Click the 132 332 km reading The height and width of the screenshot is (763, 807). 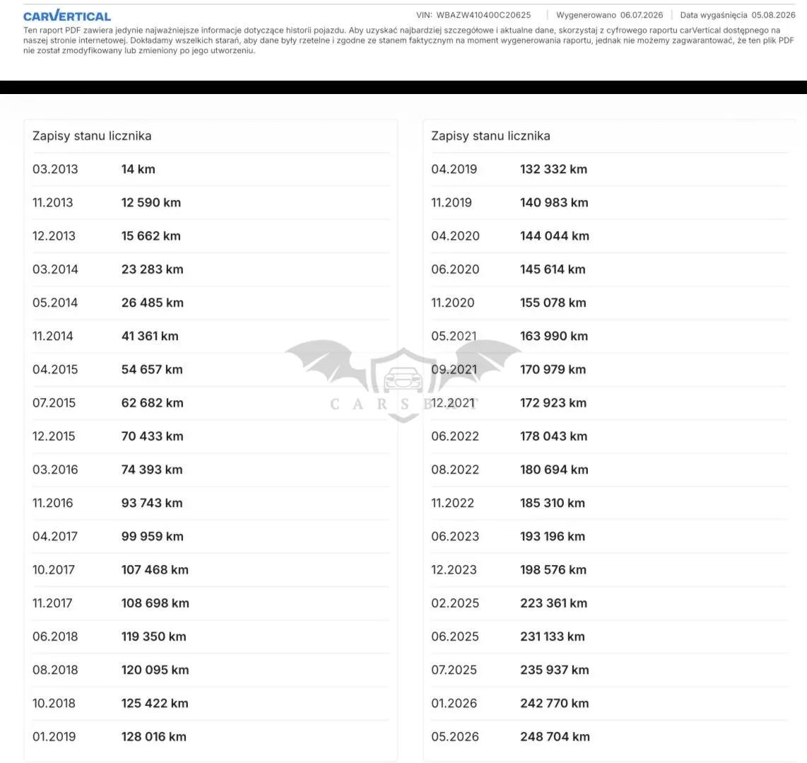(554, 169)
